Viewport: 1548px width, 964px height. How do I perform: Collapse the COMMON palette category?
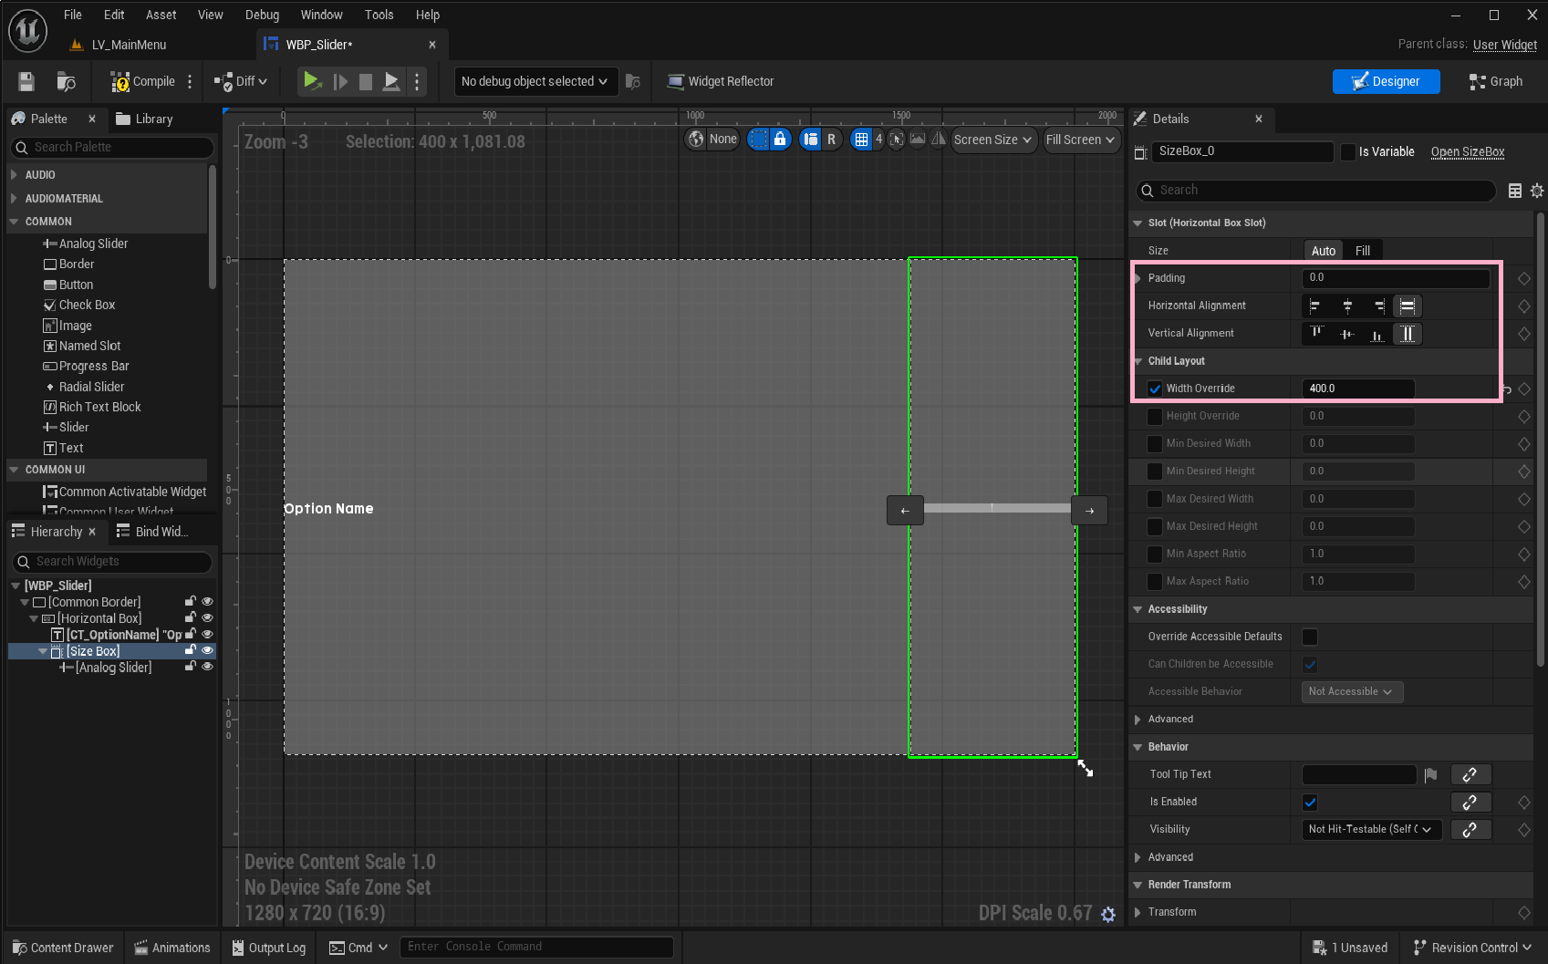coord(14,222)
